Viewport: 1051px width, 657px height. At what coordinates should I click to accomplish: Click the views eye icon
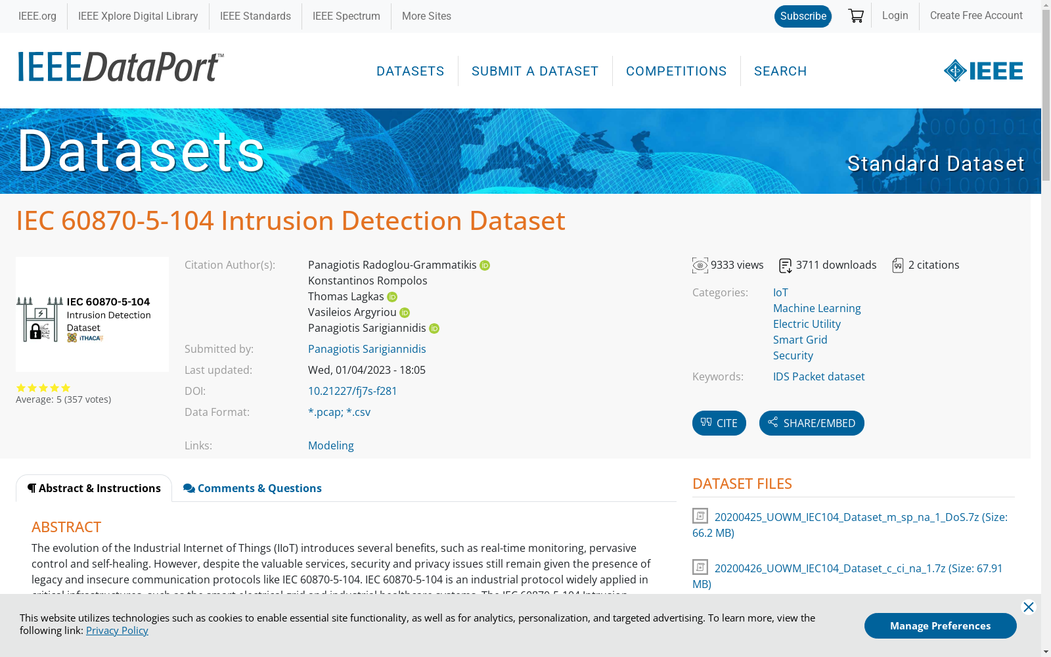click(700, 265)
